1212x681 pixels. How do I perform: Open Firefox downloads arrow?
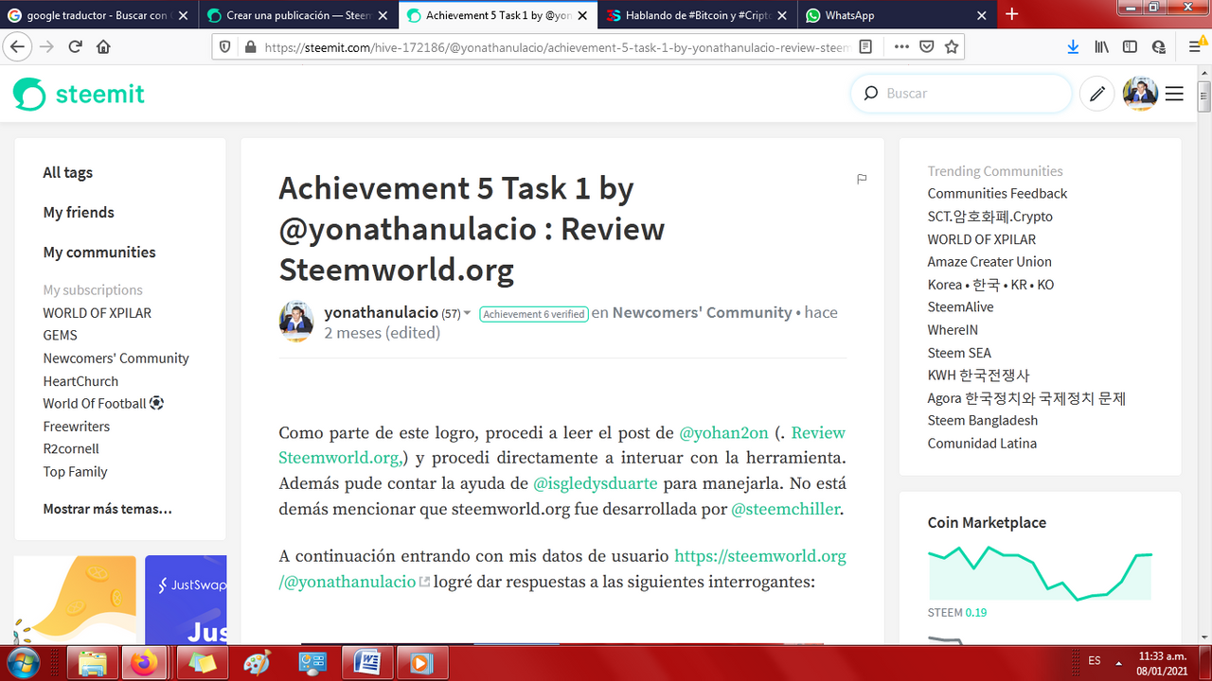click(1073, 46)
